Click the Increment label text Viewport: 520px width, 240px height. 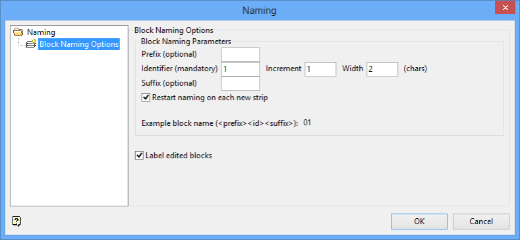click(283, 69)
